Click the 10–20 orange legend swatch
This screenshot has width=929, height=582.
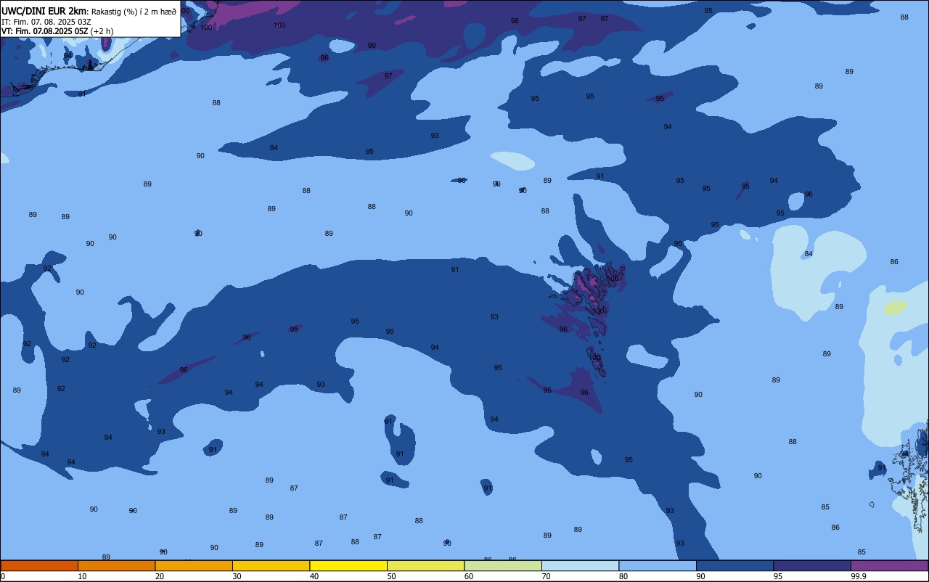coord(116,565)
